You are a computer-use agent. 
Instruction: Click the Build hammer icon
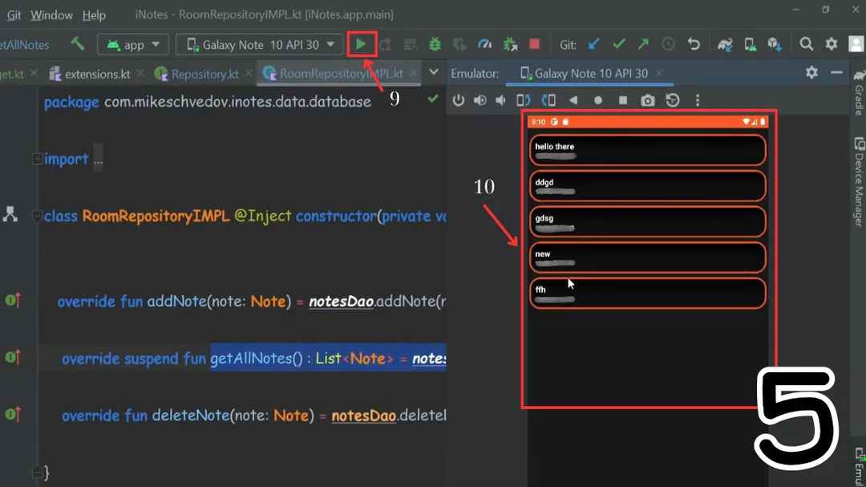point(78,44)
